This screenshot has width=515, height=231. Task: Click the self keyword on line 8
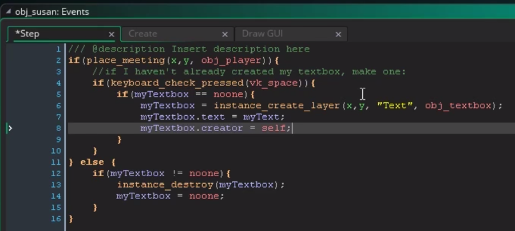click(274, 128)
